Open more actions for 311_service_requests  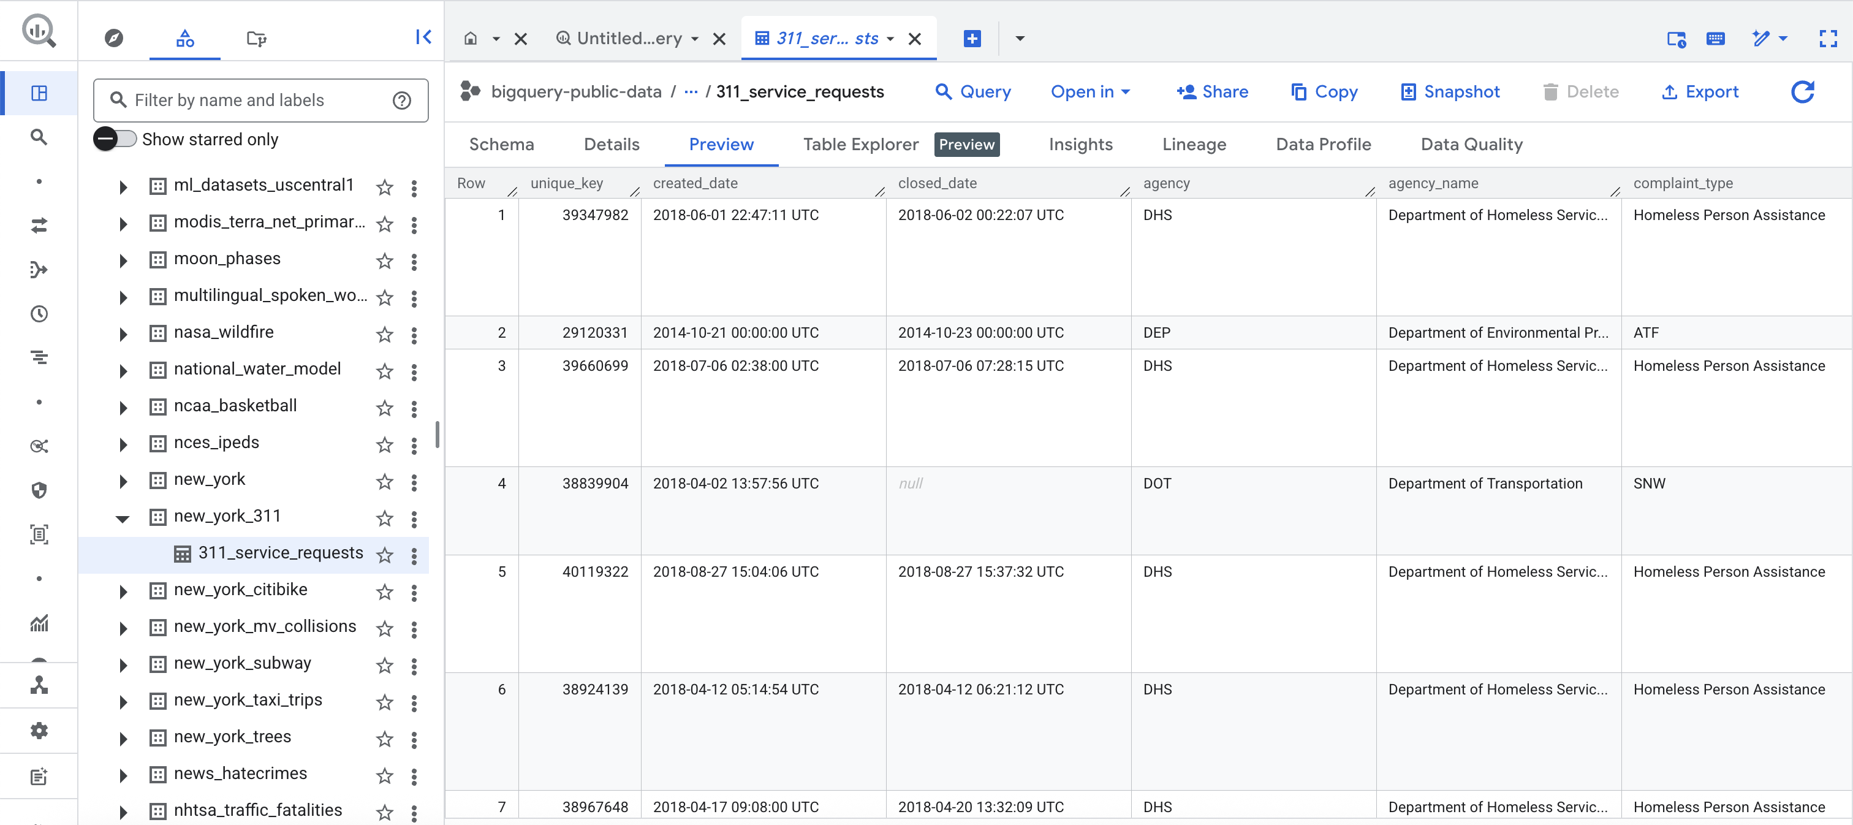[x=414, y=555]
